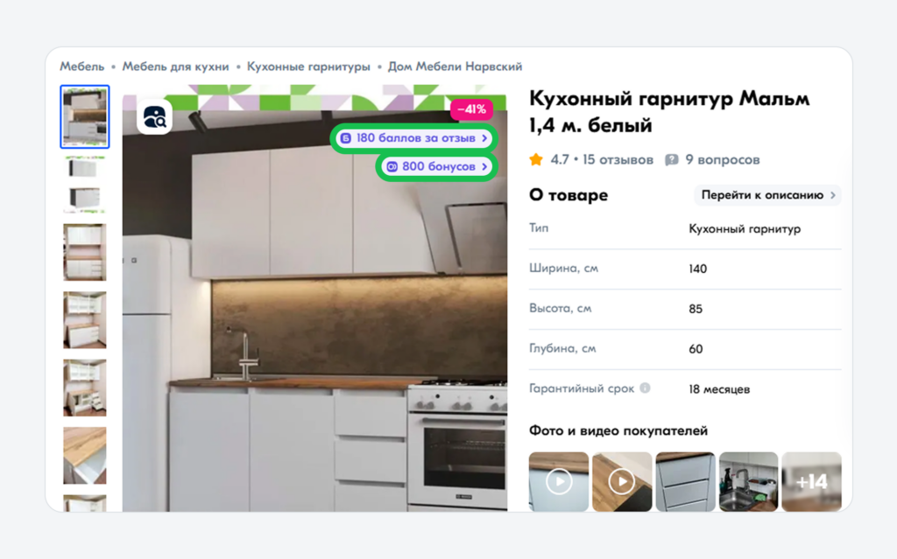Open the "9 вопросов" questions link
This screenshot has height=559, width=897.
pyautogui.click(x=721, y=159)
